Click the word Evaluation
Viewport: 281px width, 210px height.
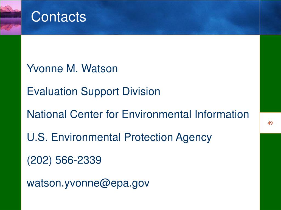coord(52,91)
